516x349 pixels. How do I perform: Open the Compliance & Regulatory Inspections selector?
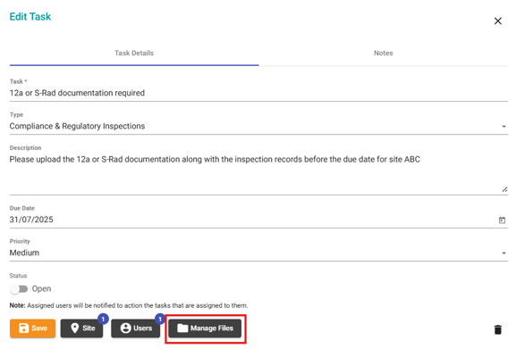tap(258, 127)
